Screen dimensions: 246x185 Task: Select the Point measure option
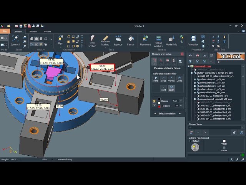pos(163,88)
